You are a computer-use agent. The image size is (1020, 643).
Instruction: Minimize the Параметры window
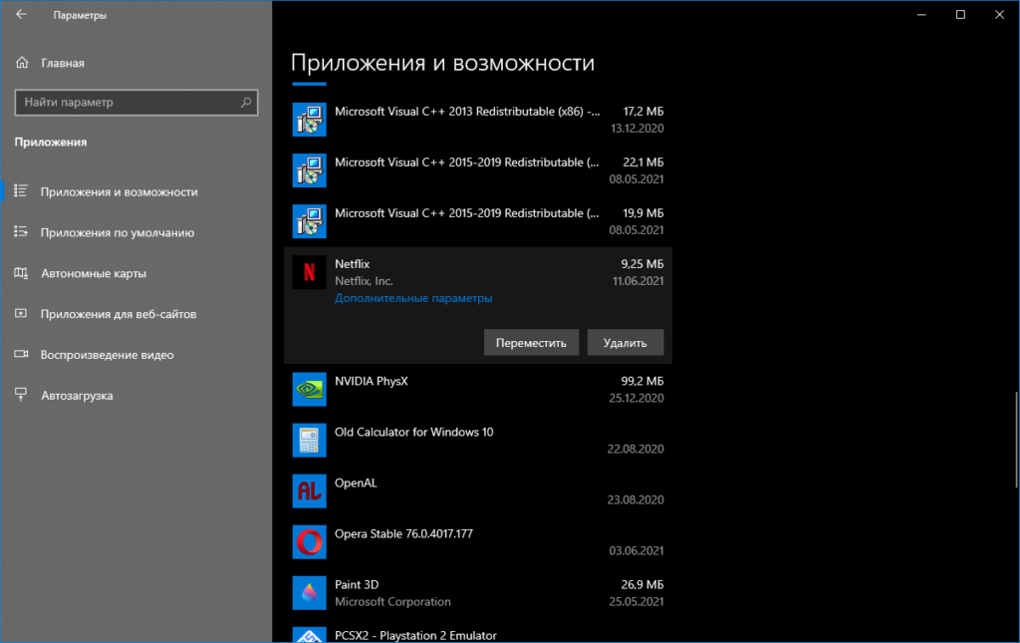pos(921,14)
